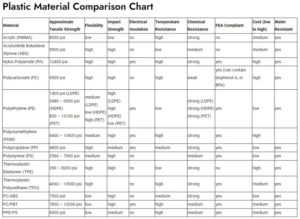This screenshot has width=300, height=219.
Task: Click the PC/PBT material row label
Action: point(11,204)
